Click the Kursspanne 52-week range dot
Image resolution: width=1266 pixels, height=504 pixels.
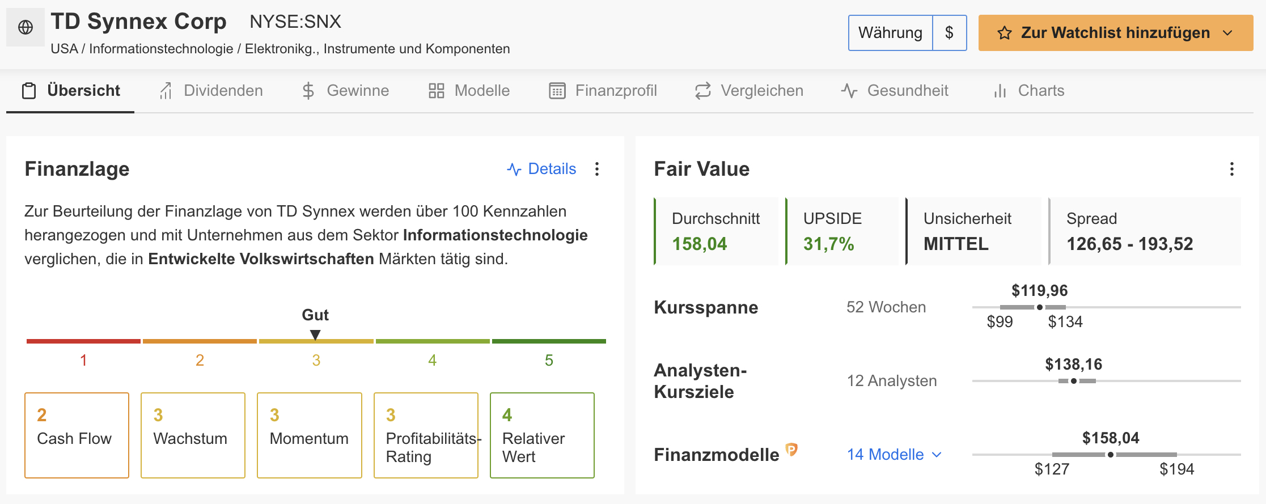point(1040,307)
